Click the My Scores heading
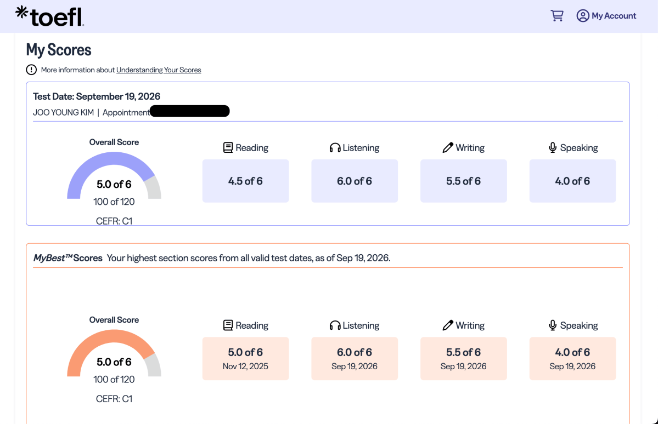Viewport: 658px width, 424px height. coord(59,50)
